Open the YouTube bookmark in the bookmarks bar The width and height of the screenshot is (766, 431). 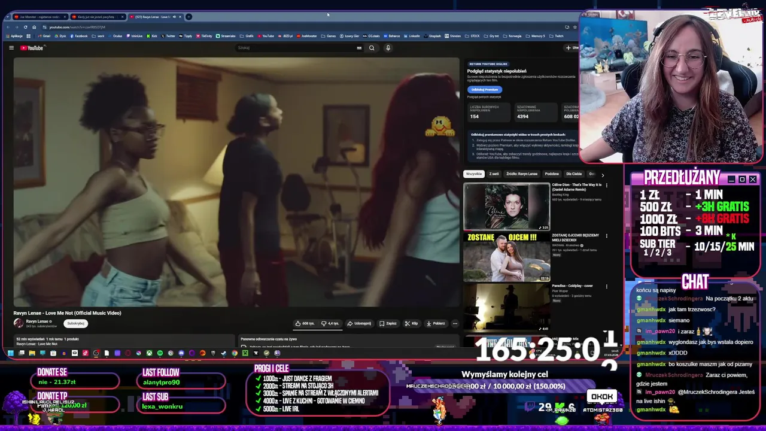click(266, 36)
